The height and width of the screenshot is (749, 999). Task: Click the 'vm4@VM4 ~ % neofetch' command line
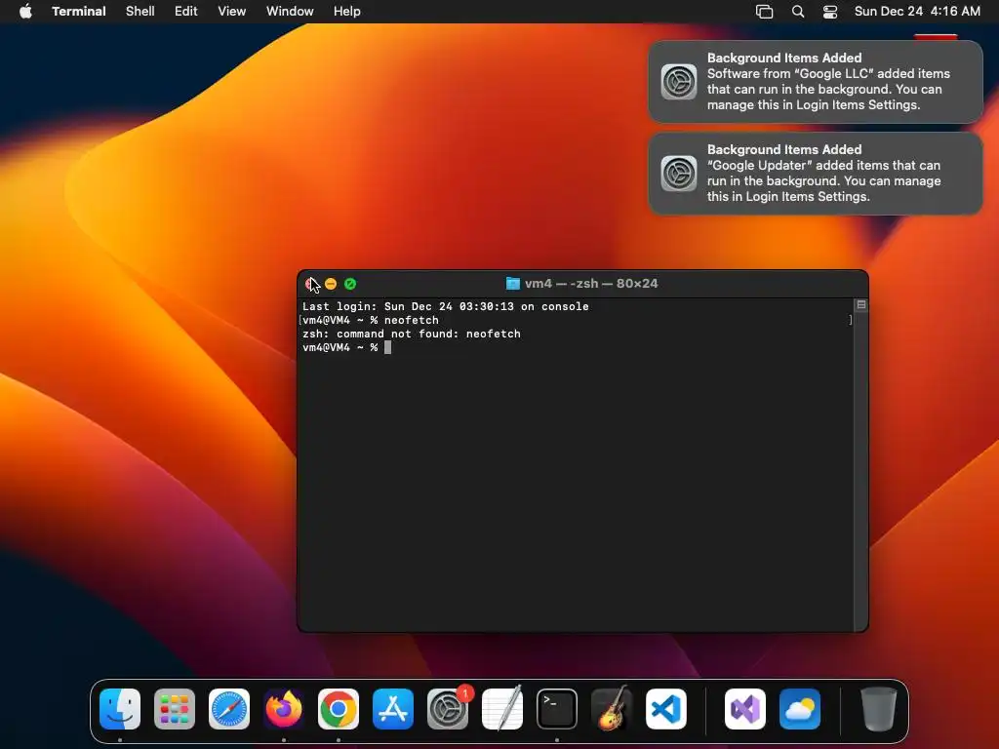370,320
